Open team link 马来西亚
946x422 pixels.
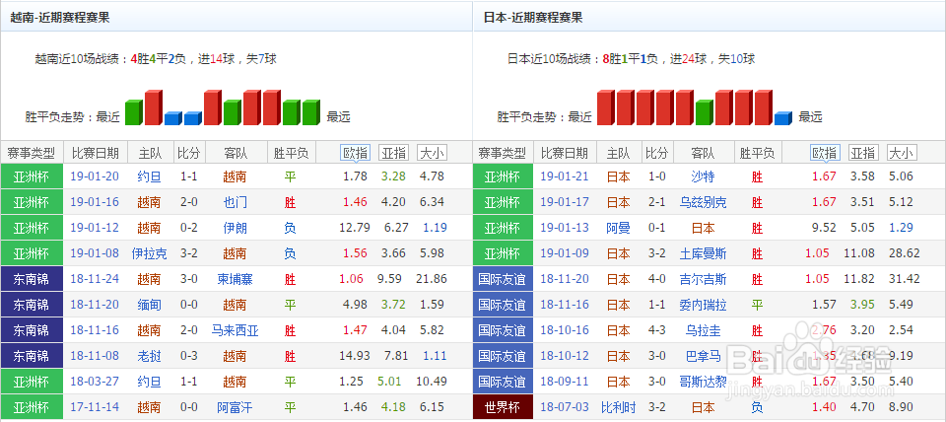point(235,330)
